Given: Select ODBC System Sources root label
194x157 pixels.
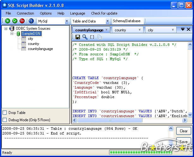Looking at the screenshot, I should click(33, 28).
